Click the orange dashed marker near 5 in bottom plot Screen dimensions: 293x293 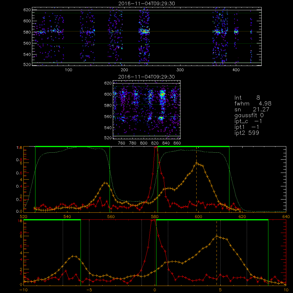[x=217, y=253]
